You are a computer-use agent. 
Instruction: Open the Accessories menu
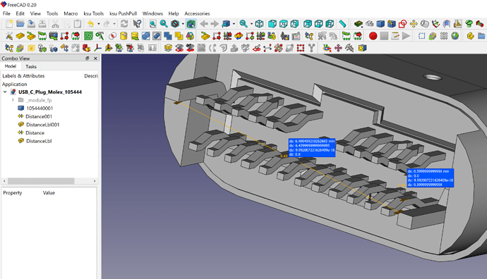pyautogui.click(x=197, y=13)
